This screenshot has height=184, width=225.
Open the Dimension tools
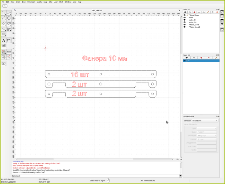9,40
